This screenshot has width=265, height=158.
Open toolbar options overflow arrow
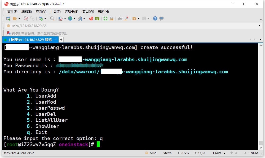click(x=261, y=20)
